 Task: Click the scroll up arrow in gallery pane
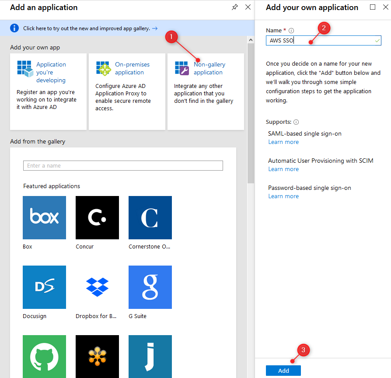pos(251,40)
